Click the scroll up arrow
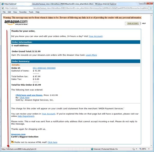The height and width of the screenshot is (152, 154). (x=151, y=15)
